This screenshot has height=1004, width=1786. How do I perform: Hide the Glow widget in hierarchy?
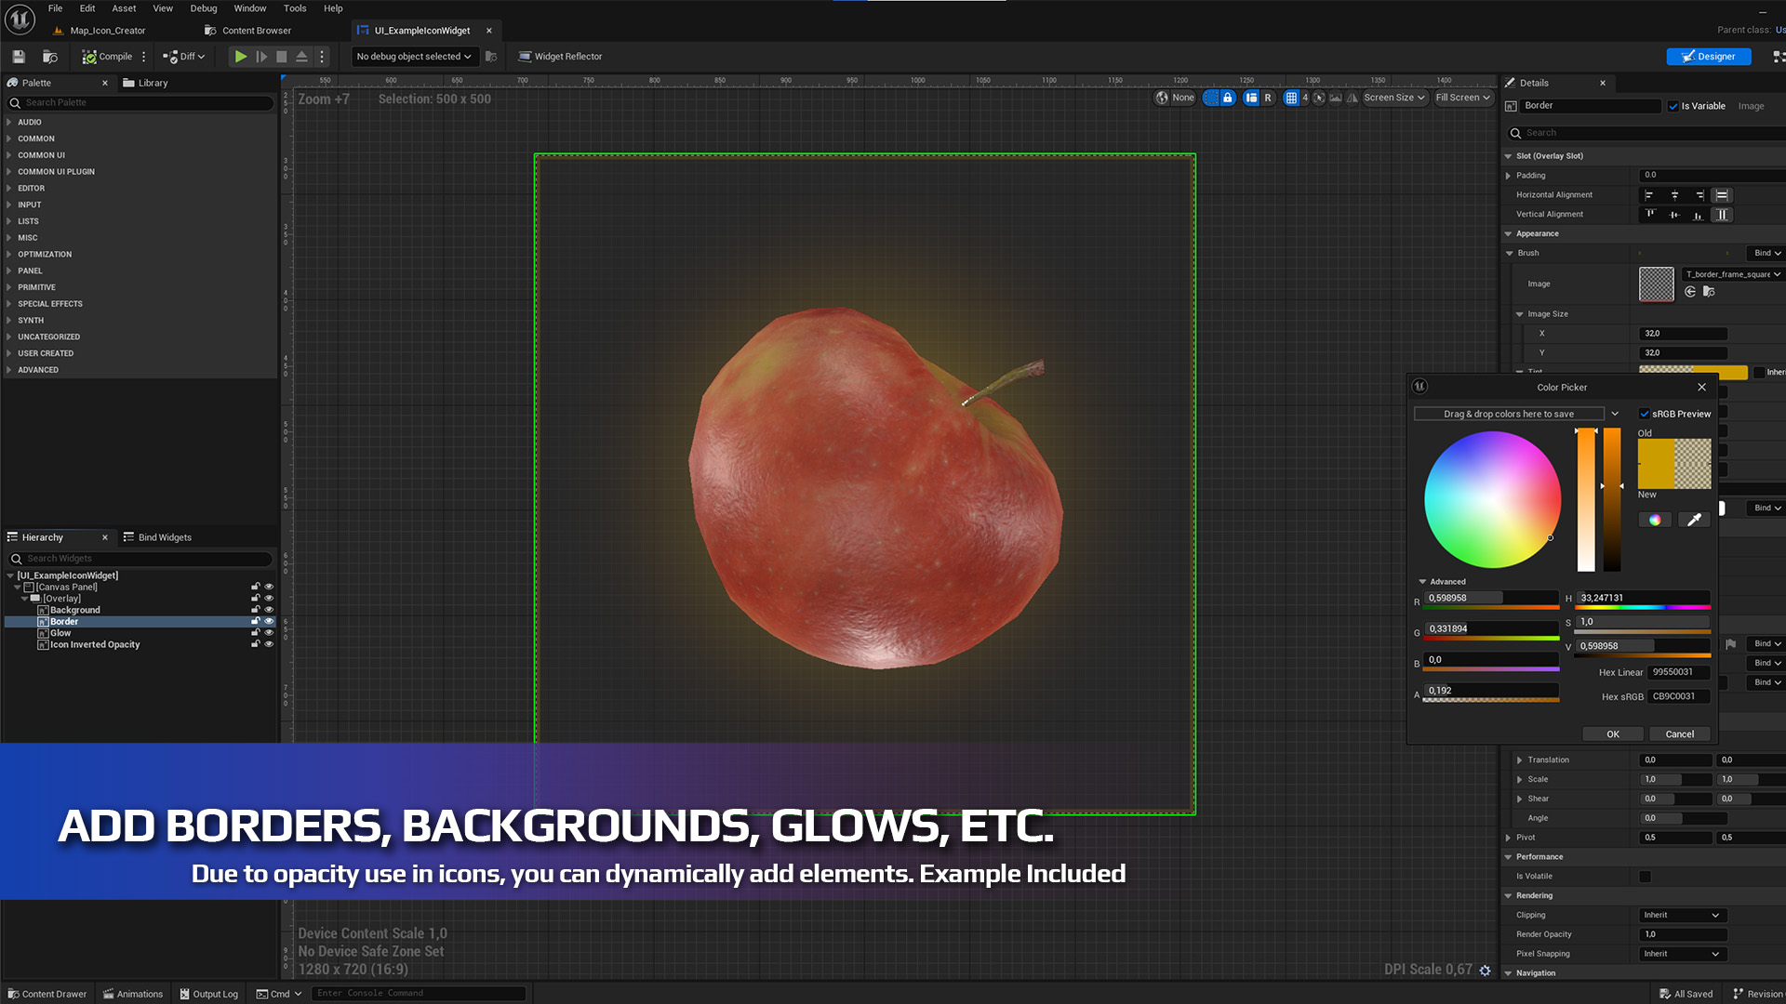click(269, 633)
